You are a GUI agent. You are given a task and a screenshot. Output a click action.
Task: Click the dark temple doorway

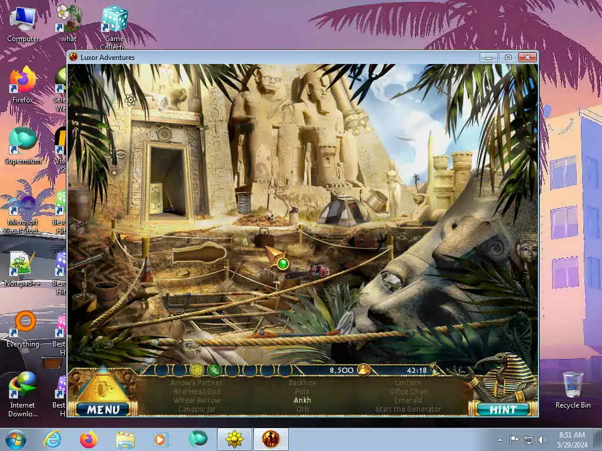click(x=168, y=181)
